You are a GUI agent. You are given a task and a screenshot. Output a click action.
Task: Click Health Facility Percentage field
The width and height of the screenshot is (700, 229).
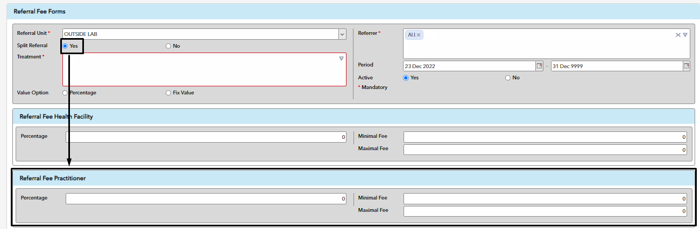point(206,137)
